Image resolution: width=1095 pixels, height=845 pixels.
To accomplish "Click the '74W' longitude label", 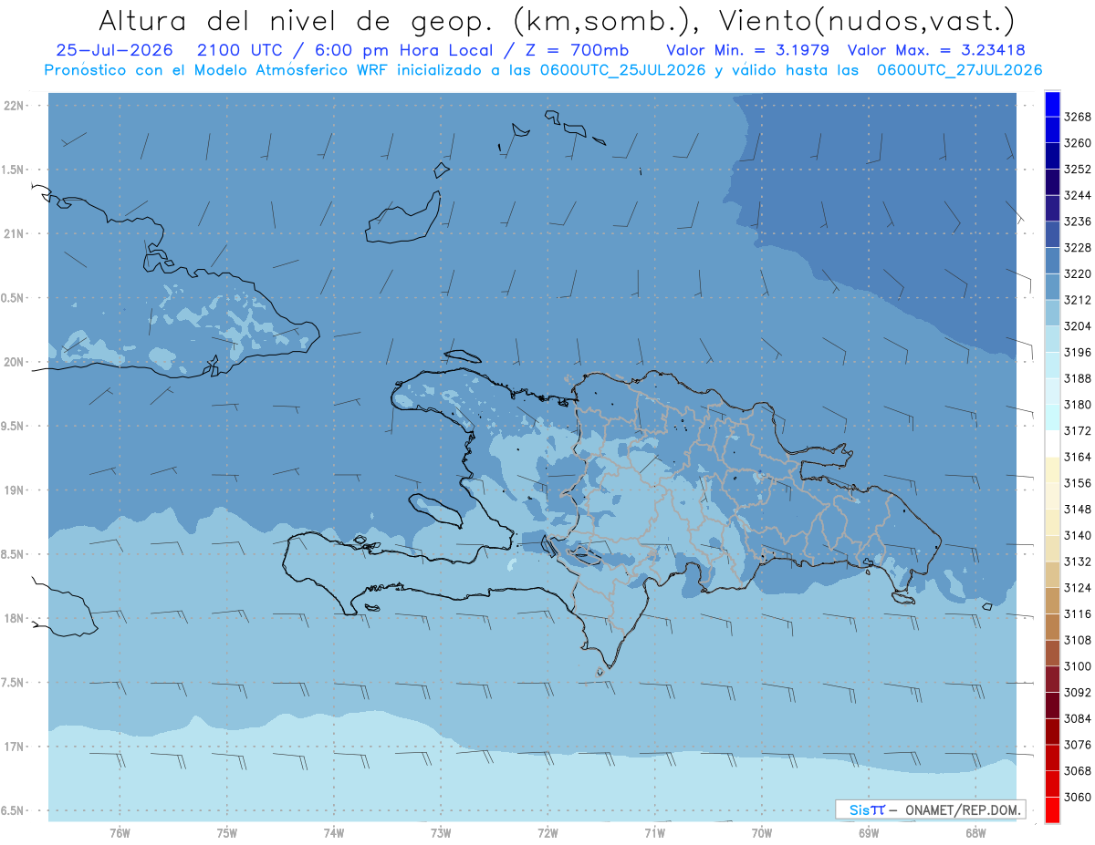I will (334, 832).
